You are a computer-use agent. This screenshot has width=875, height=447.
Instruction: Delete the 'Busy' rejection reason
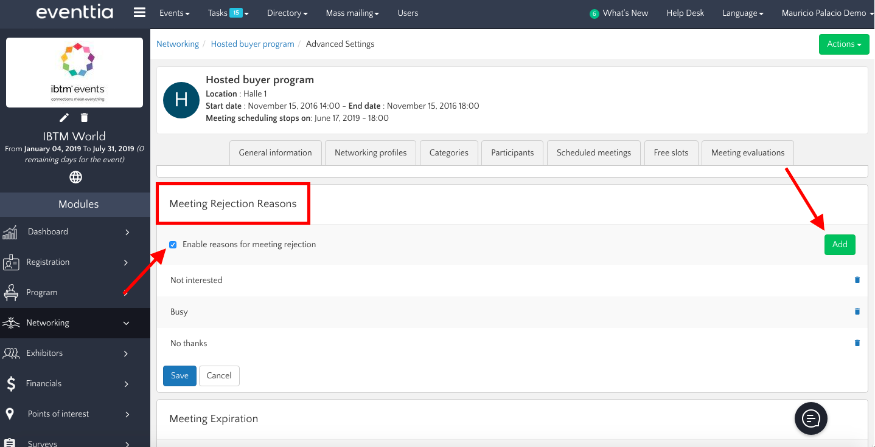pos(857,312)
